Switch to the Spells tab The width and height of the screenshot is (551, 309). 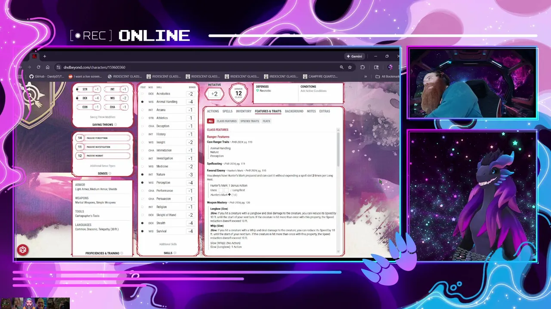pos(227,111)
